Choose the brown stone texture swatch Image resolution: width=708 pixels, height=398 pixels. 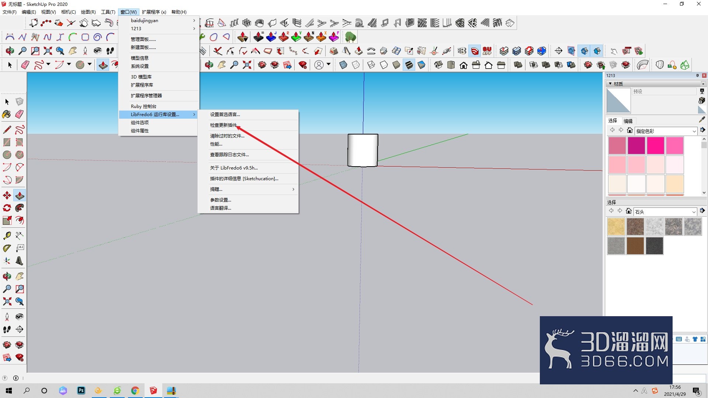[635, 246]
